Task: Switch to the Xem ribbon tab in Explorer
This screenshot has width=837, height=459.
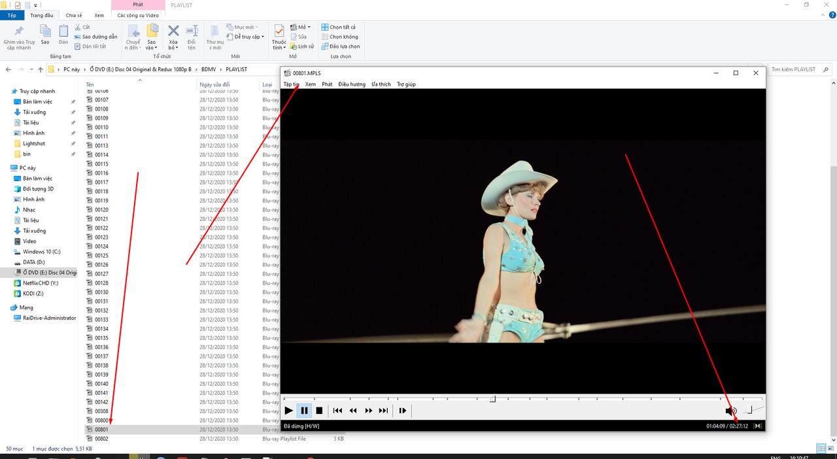Action: [x=99, y=15]
